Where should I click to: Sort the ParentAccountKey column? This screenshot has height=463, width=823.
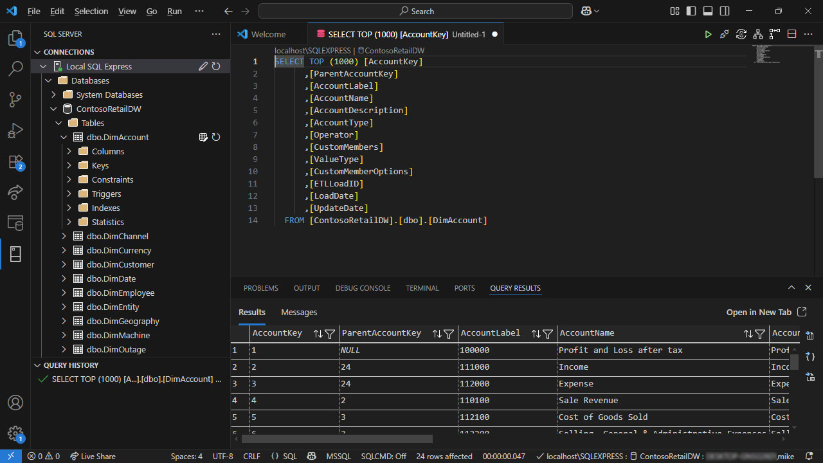click(x=437, y=334)
